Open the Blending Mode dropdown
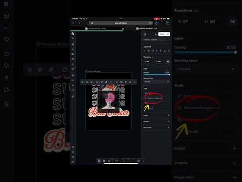 point(156,82)
